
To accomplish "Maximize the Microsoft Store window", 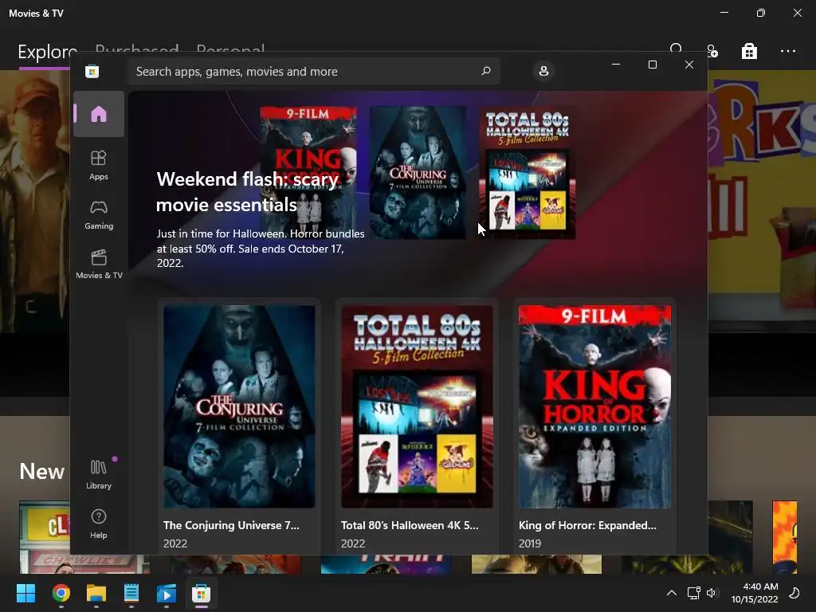I will click(x=653, y=65).
